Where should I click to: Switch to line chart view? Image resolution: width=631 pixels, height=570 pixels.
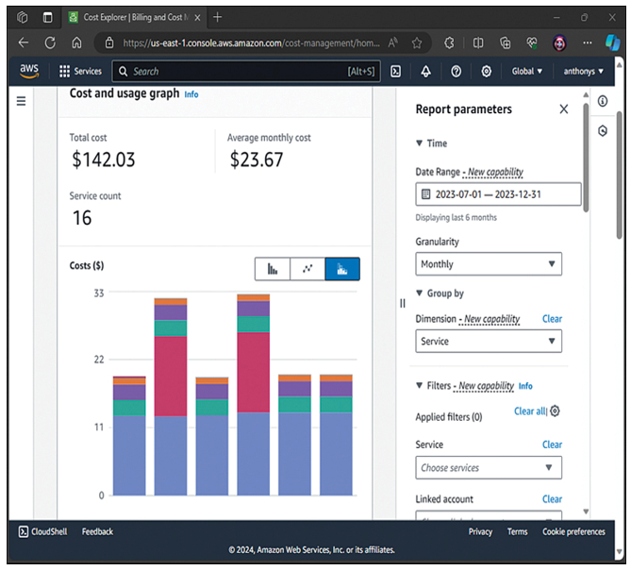tap(307, 269)
